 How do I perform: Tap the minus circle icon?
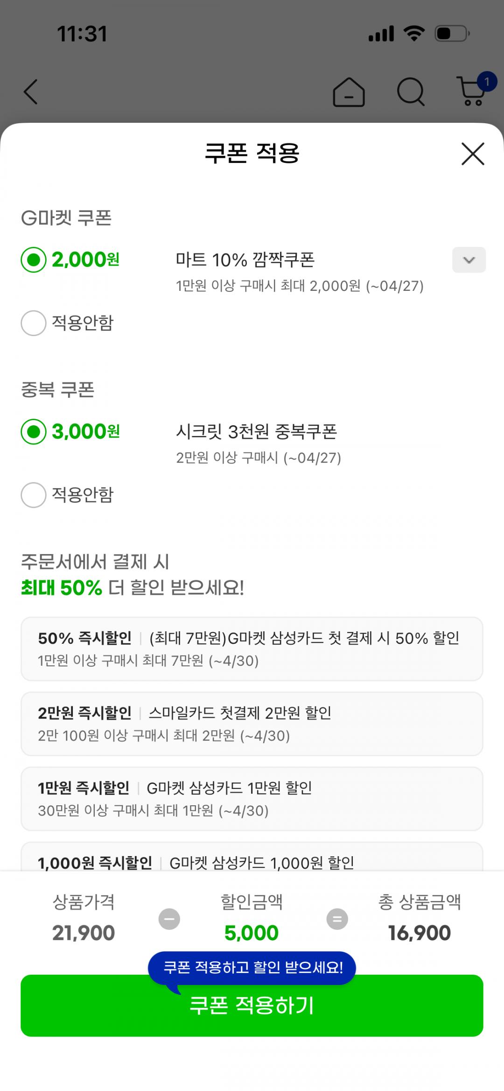pos(169,919)
